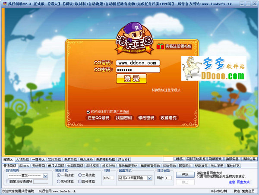
Task: Switch to the 每周活动 tab
Action: [x=86, y=160]
